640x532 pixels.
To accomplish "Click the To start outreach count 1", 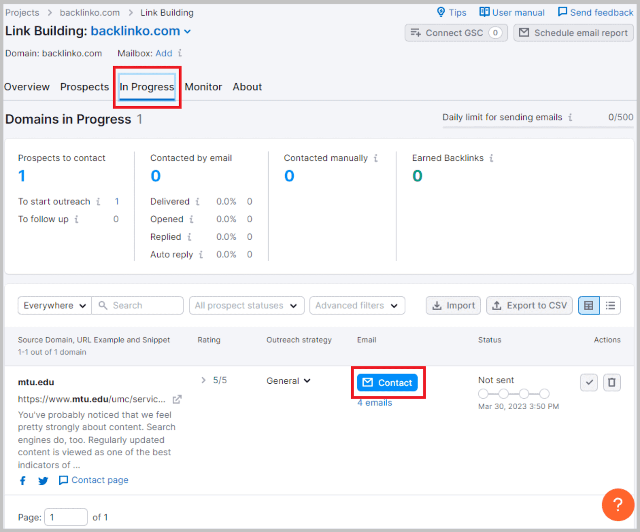I will 117,201.
